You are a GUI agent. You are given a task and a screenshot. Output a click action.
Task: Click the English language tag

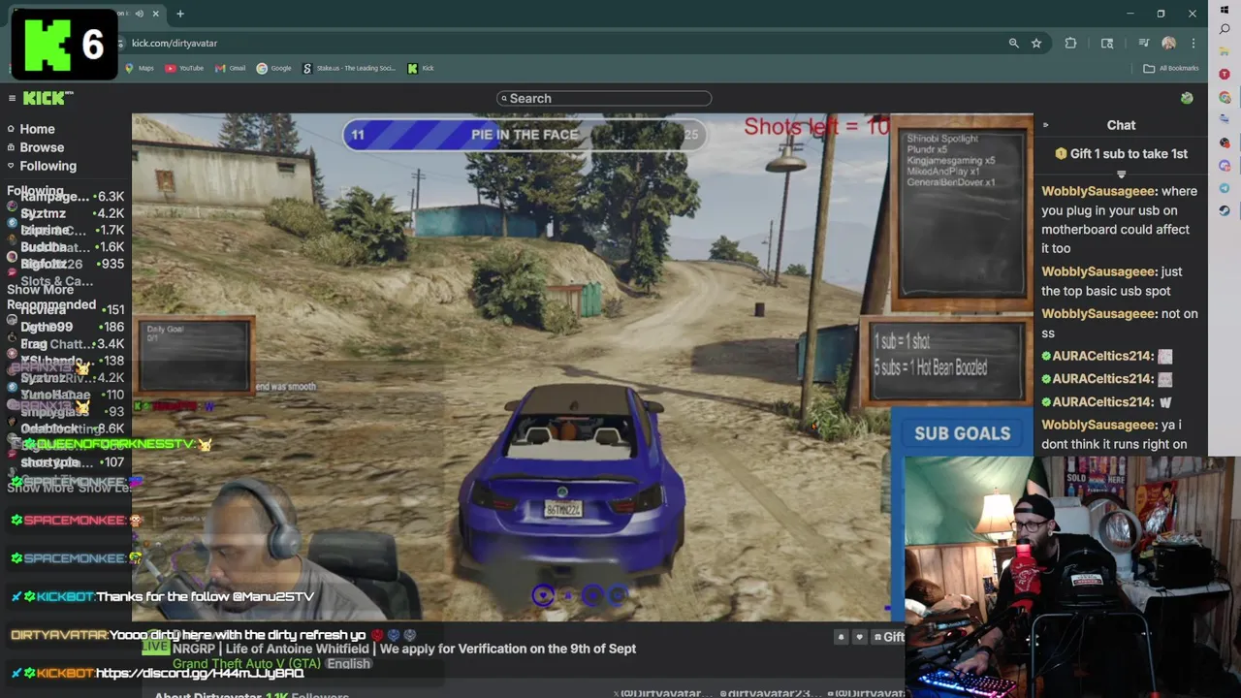348,664
